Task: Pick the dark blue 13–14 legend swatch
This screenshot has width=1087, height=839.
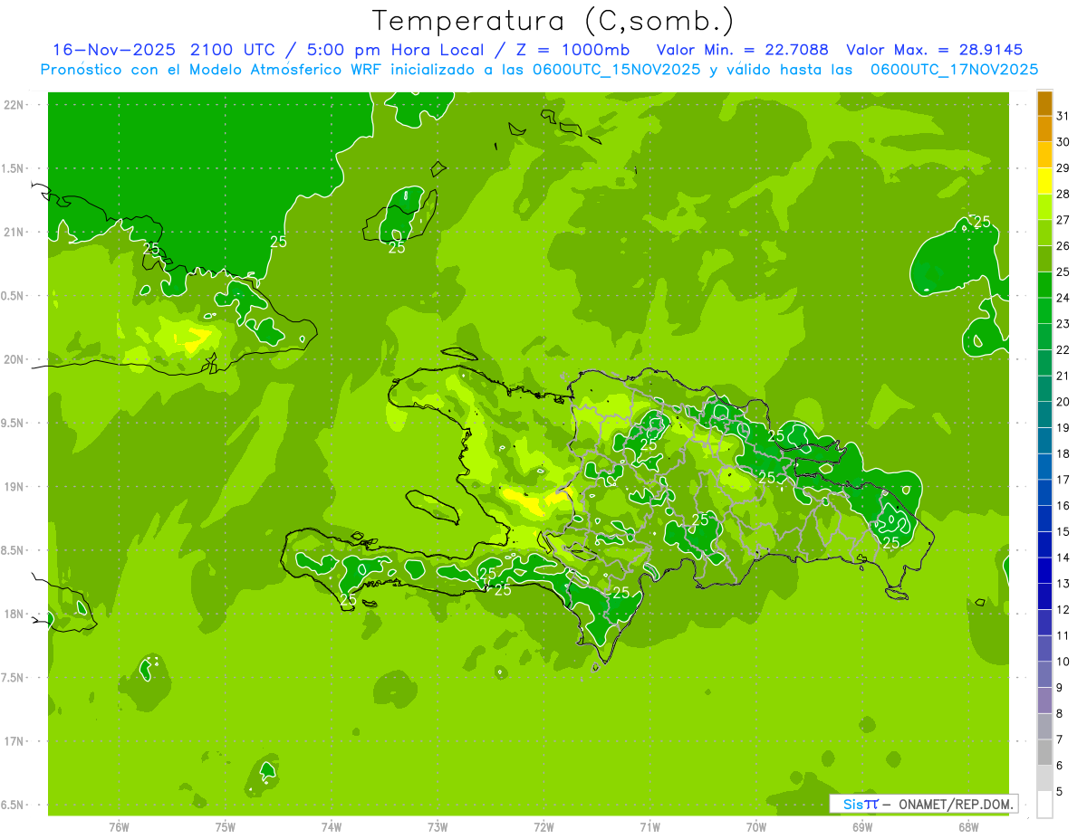Action: click(x=1044, y=570)
